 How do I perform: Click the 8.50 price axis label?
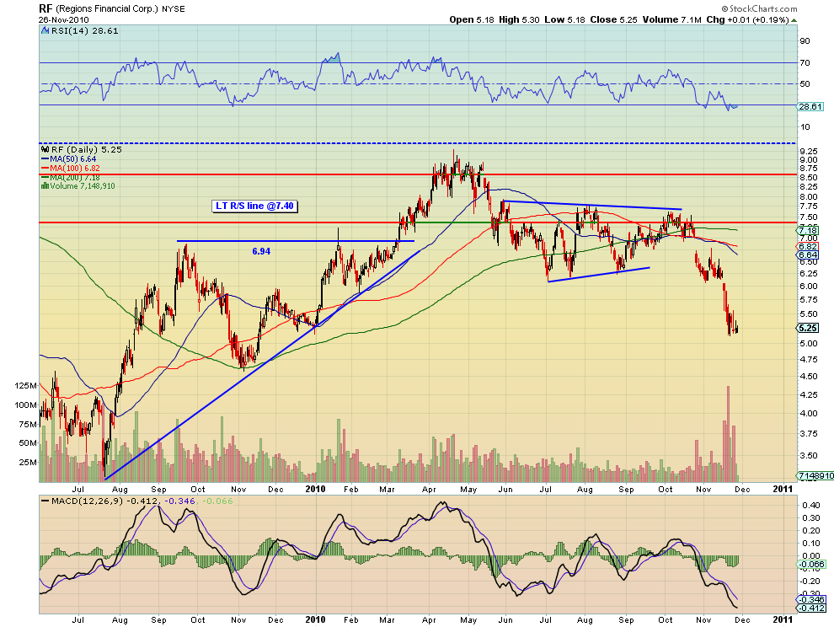click(x=809, y=178)
